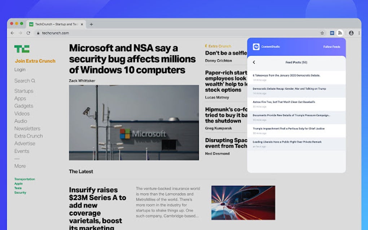Open the Microsoft building article image
The height and width of the screenshot is (230, 368).
click(x=134, y=123)
